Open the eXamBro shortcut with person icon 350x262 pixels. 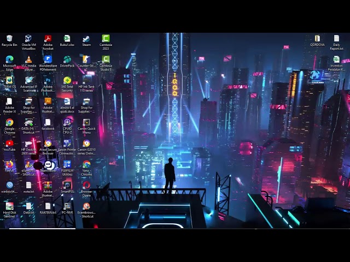[x=28, y=168]
